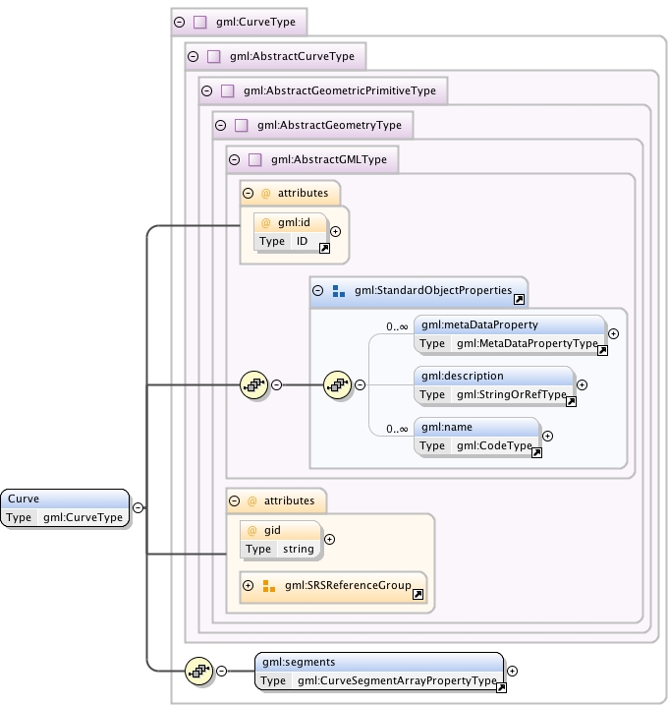This screenshot has width=668, height=705.
Task: Expand the gml:segments element
Action: [512, 672]
